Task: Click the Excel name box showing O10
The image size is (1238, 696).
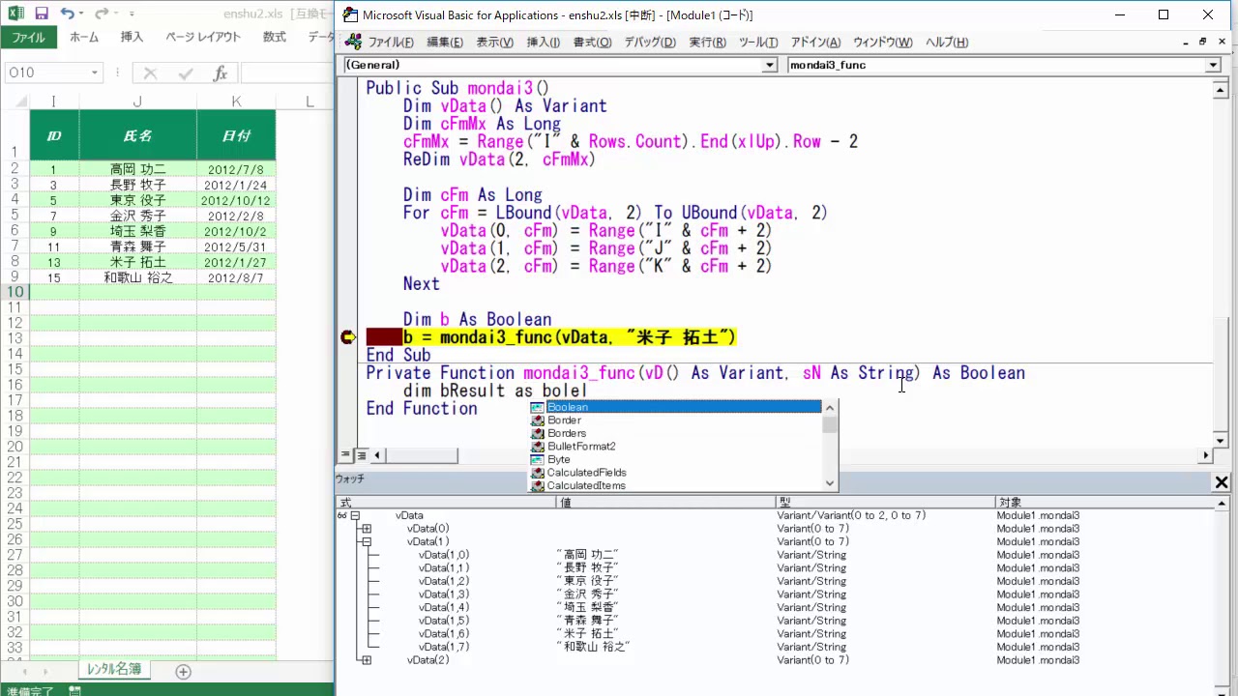Action: (x=46, y=73)
